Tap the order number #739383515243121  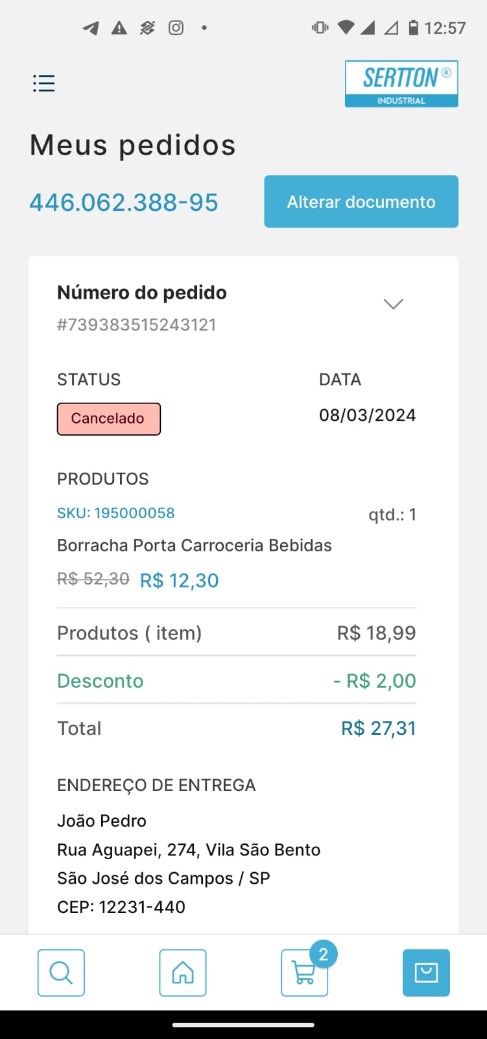click(x=137, y=325)
